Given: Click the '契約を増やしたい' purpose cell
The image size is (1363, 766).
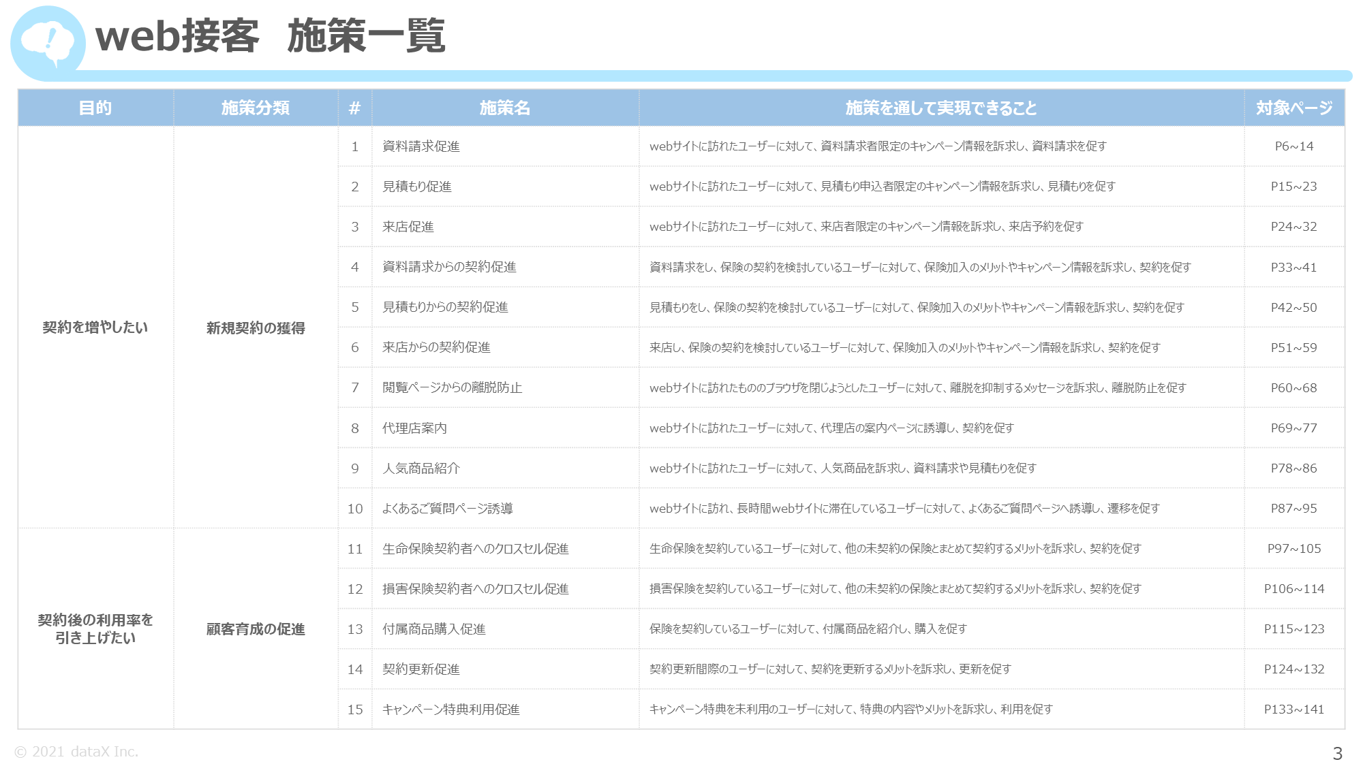Looking at the screenshot, I should (95, 328).
